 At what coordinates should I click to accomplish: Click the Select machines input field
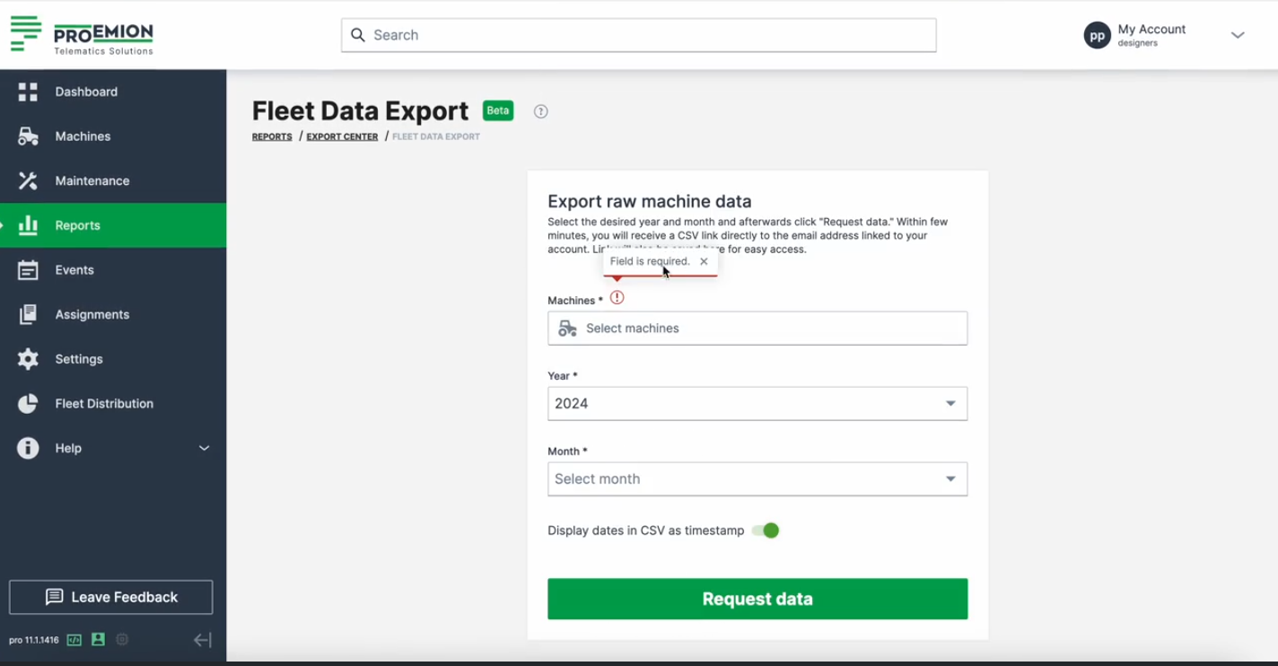click(x=757, y=329)
